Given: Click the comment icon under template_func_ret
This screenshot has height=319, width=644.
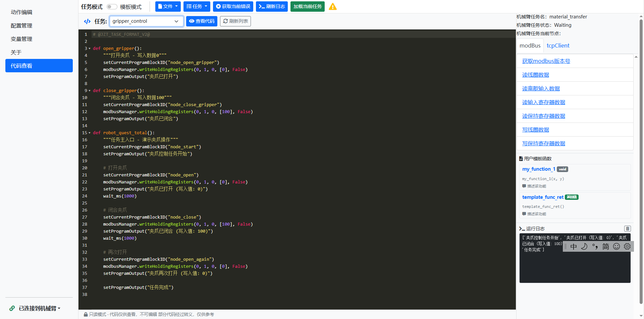Looking at the screenshot, I should pos(524,214).
